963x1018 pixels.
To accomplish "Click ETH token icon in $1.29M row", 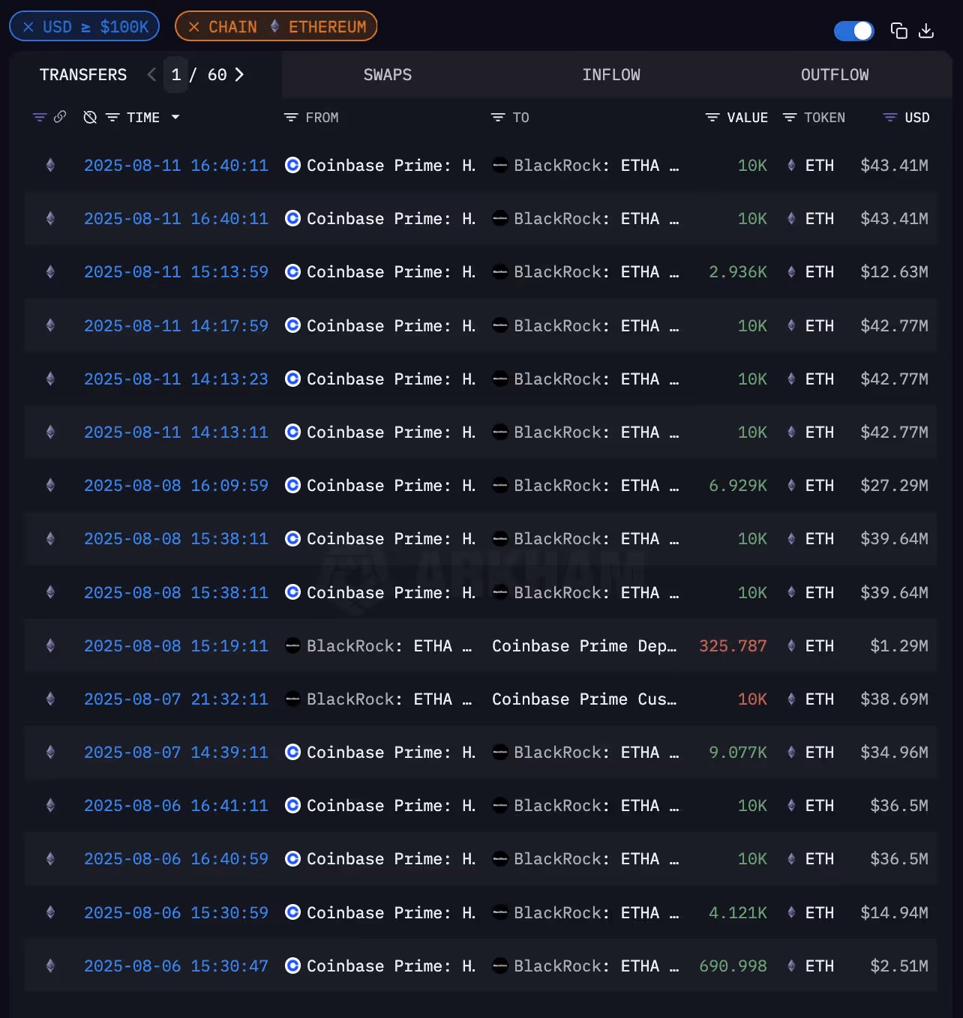I will click(x=791, y=646).
